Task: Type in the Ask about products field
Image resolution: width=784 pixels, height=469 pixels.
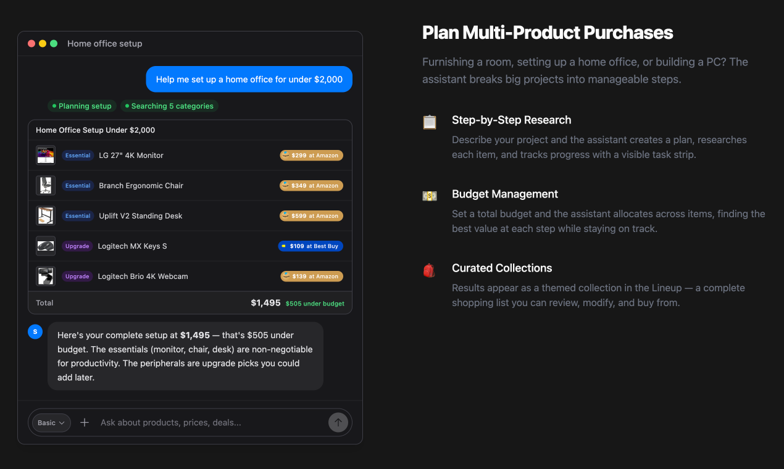Action: (x=210, y=423)
